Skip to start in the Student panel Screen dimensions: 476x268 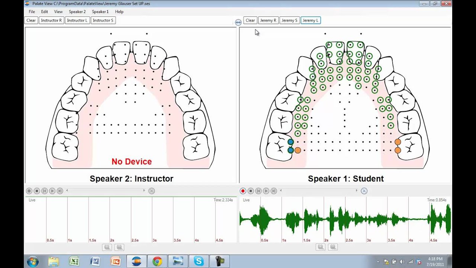(x=258, y=191)
